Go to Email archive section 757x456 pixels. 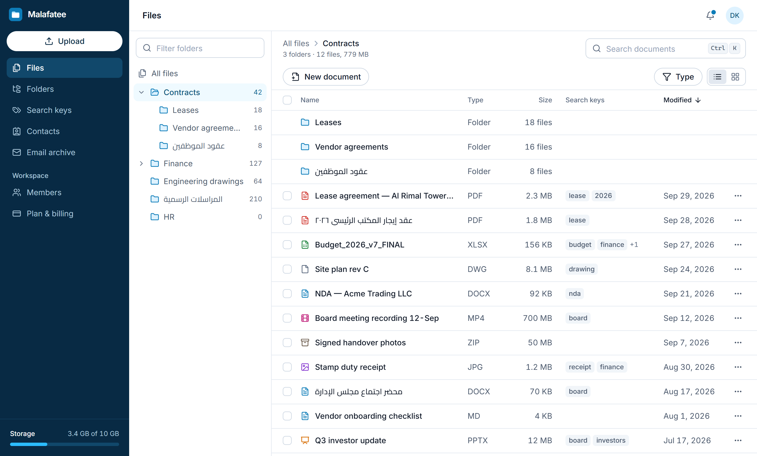coord(65,153)
